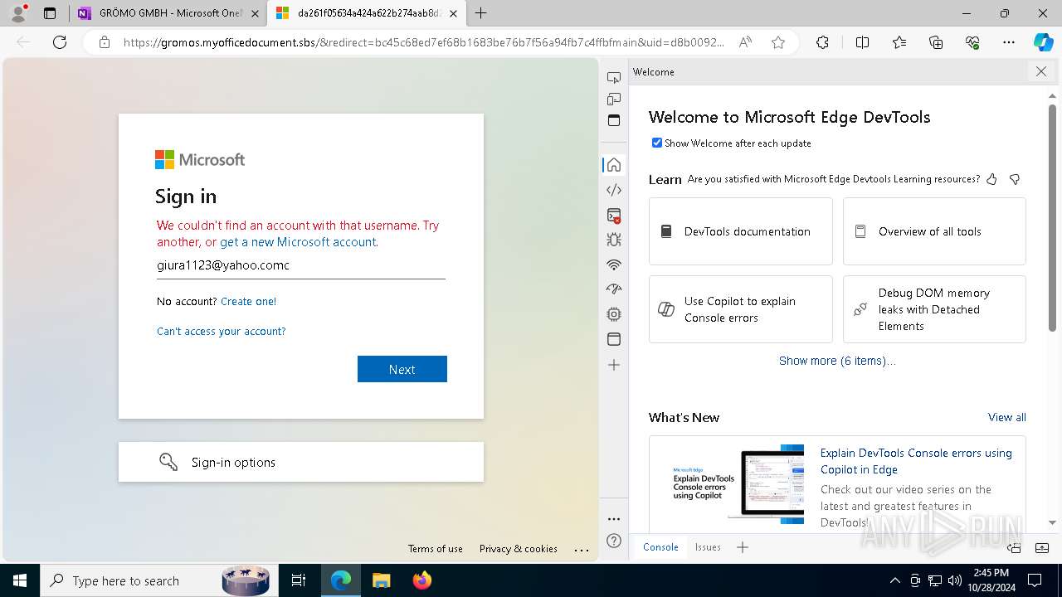
Task: Open a new browser tab
Action: [481, 13]
